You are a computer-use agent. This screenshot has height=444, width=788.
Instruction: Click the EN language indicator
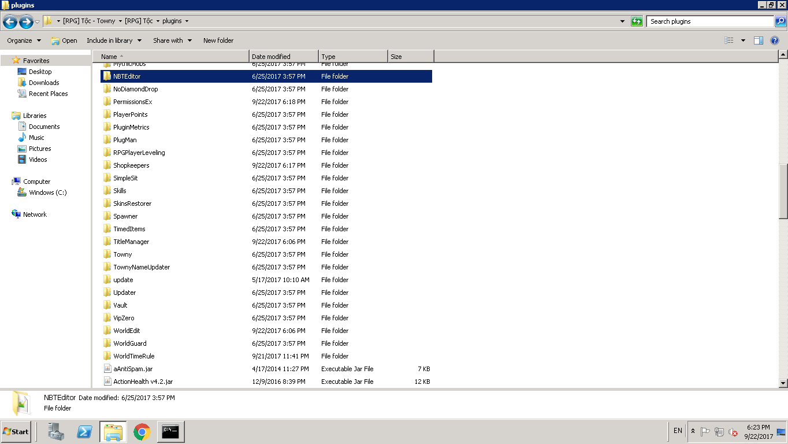[x=678, y=431]
